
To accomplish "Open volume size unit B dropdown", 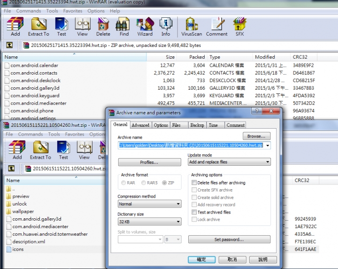I will pos(173,239).
